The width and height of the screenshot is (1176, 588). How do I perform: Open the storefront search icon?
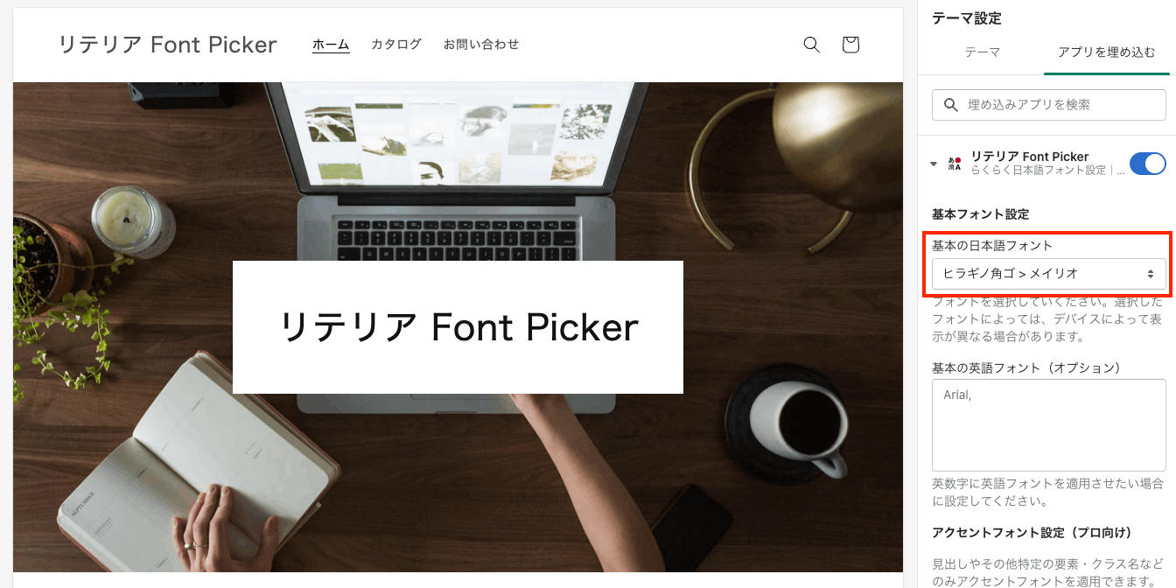point(811,45)
